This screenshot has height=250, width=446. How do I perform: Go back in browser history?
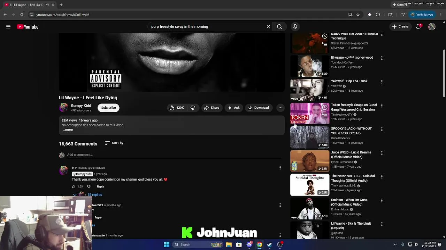pyautogui.click(x=5, y=15)
